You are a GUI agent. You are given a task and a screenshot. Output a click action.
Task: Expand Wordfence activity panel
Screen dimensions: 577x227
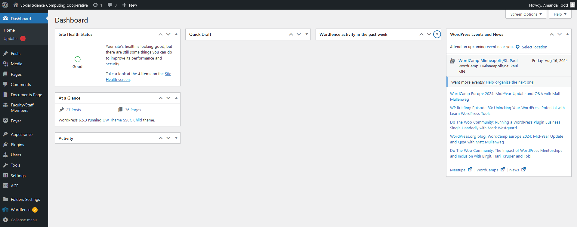(437, 34)
